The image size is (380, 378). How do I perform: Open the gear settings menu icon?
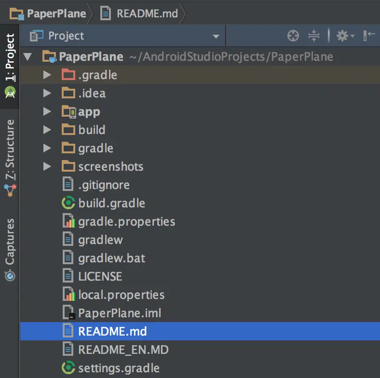point(342,36)
